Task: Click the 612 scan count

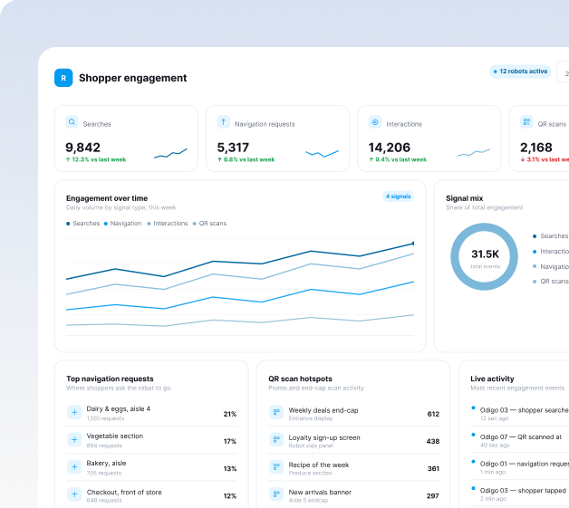Action: coord(433,414)
